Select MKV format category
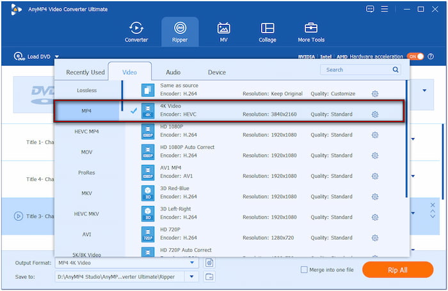 coord(87,193)
